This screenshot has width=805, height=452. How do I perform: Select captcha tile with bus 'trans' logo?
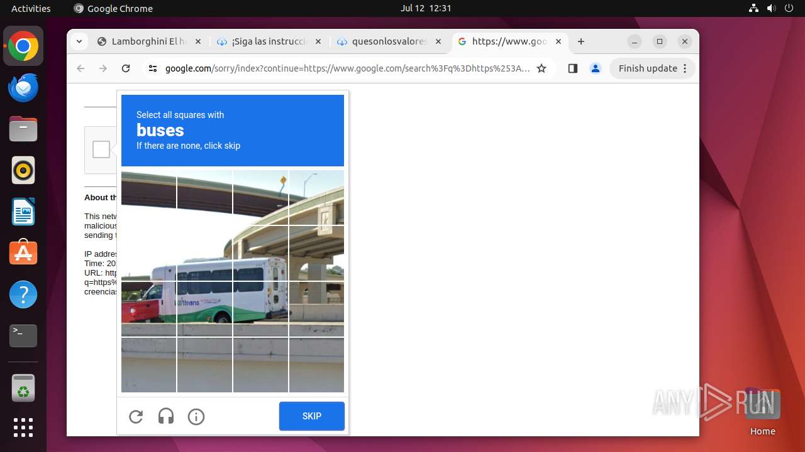click(204, 309)
